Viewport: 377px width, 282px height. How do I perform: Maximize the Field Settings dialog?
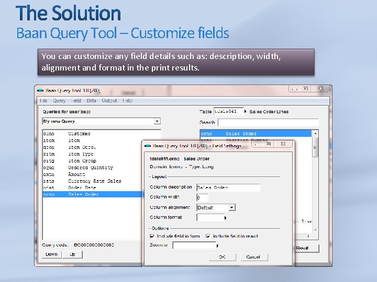[x=269, y=144]
